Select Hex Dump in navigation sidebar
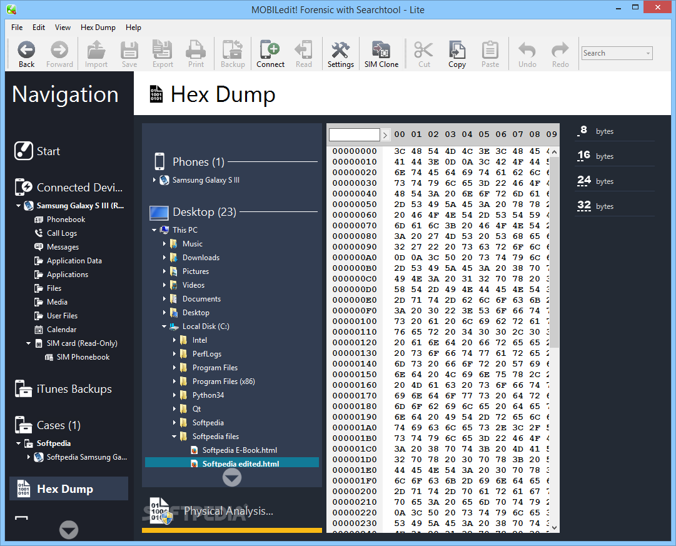 (69, 488)
